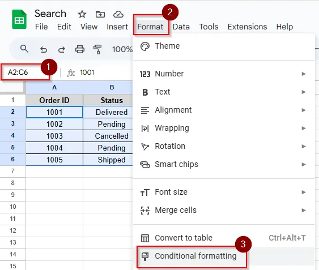The height and width of the screenshot is (270, 319).
Task: Redo the last action
Action: coord(61,49)
